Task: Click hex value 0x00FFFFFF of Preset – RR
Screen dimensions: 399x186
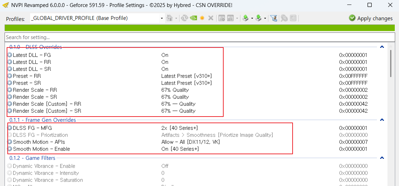Action: [x=353, y=76]
